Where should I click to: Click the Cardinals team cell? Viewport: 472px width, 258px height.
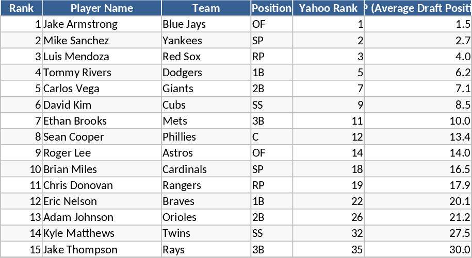click(x=206, y=169)
